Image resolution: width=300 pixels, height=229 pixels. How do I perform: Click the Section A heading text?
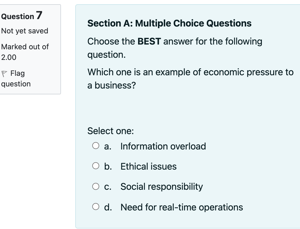[x=169, y=23]
